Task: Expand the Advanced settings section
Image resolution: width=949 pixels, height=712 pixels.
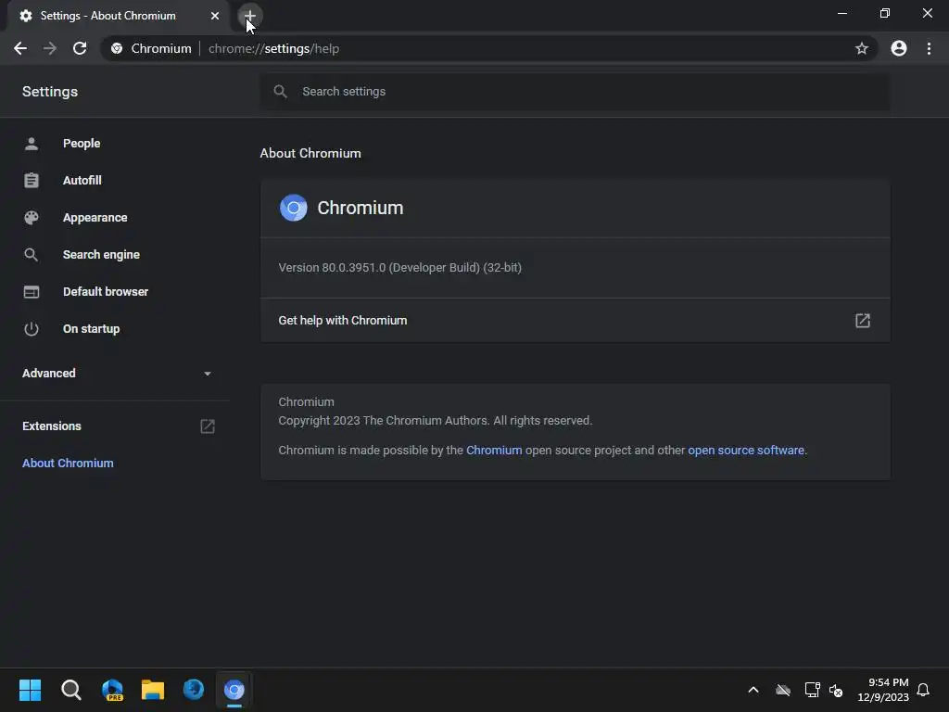Action: coord(117,373)
